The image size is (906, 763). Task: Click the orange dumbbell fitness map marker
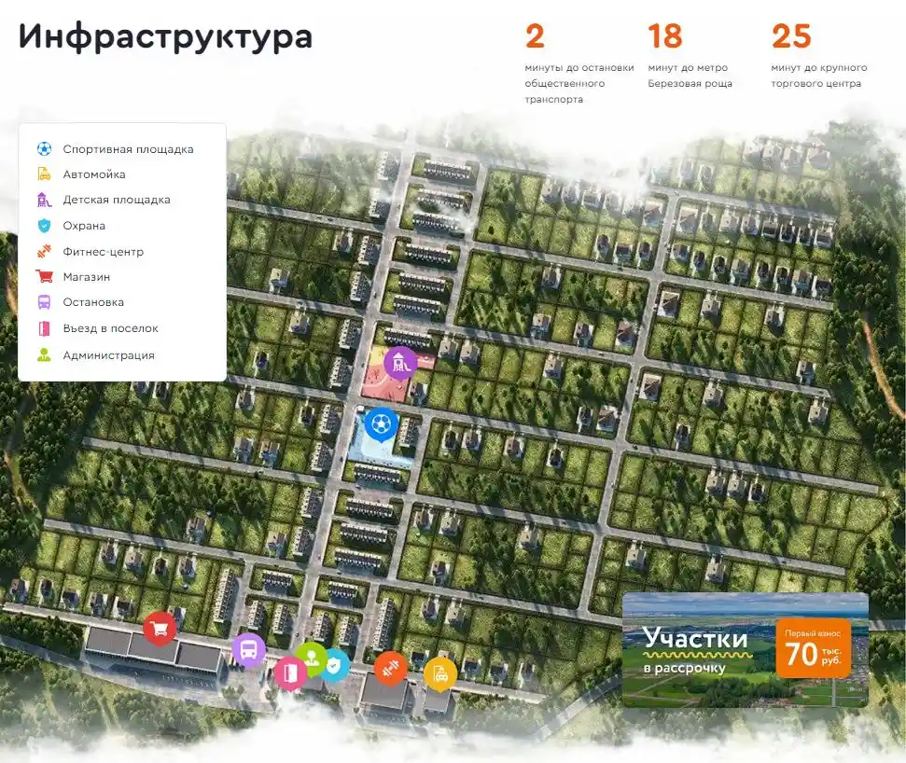pyautogui.click(x=390, y=668)
